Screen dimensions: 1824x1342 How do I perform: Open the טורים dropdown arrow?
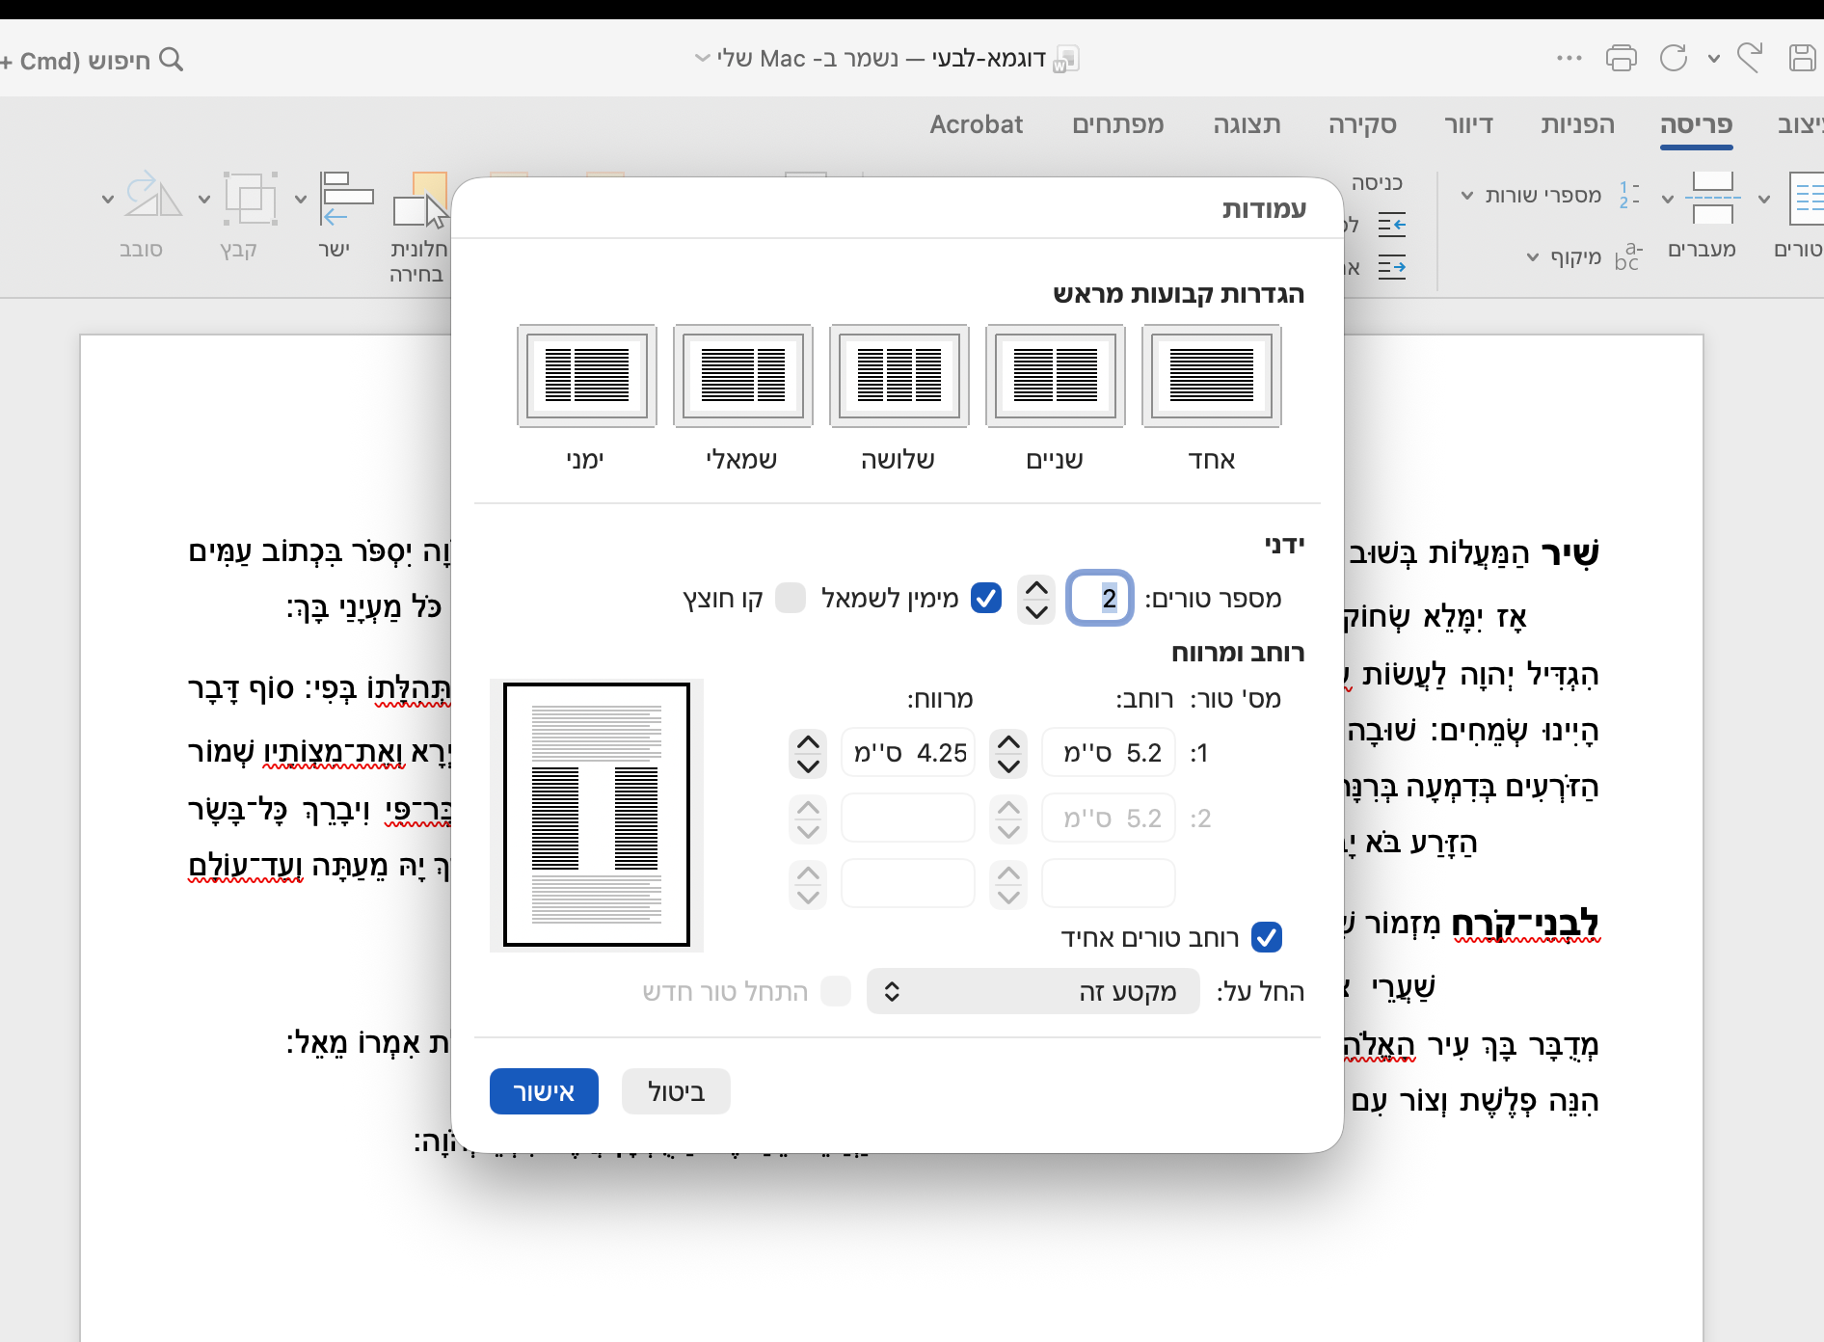click(1763, 200)
